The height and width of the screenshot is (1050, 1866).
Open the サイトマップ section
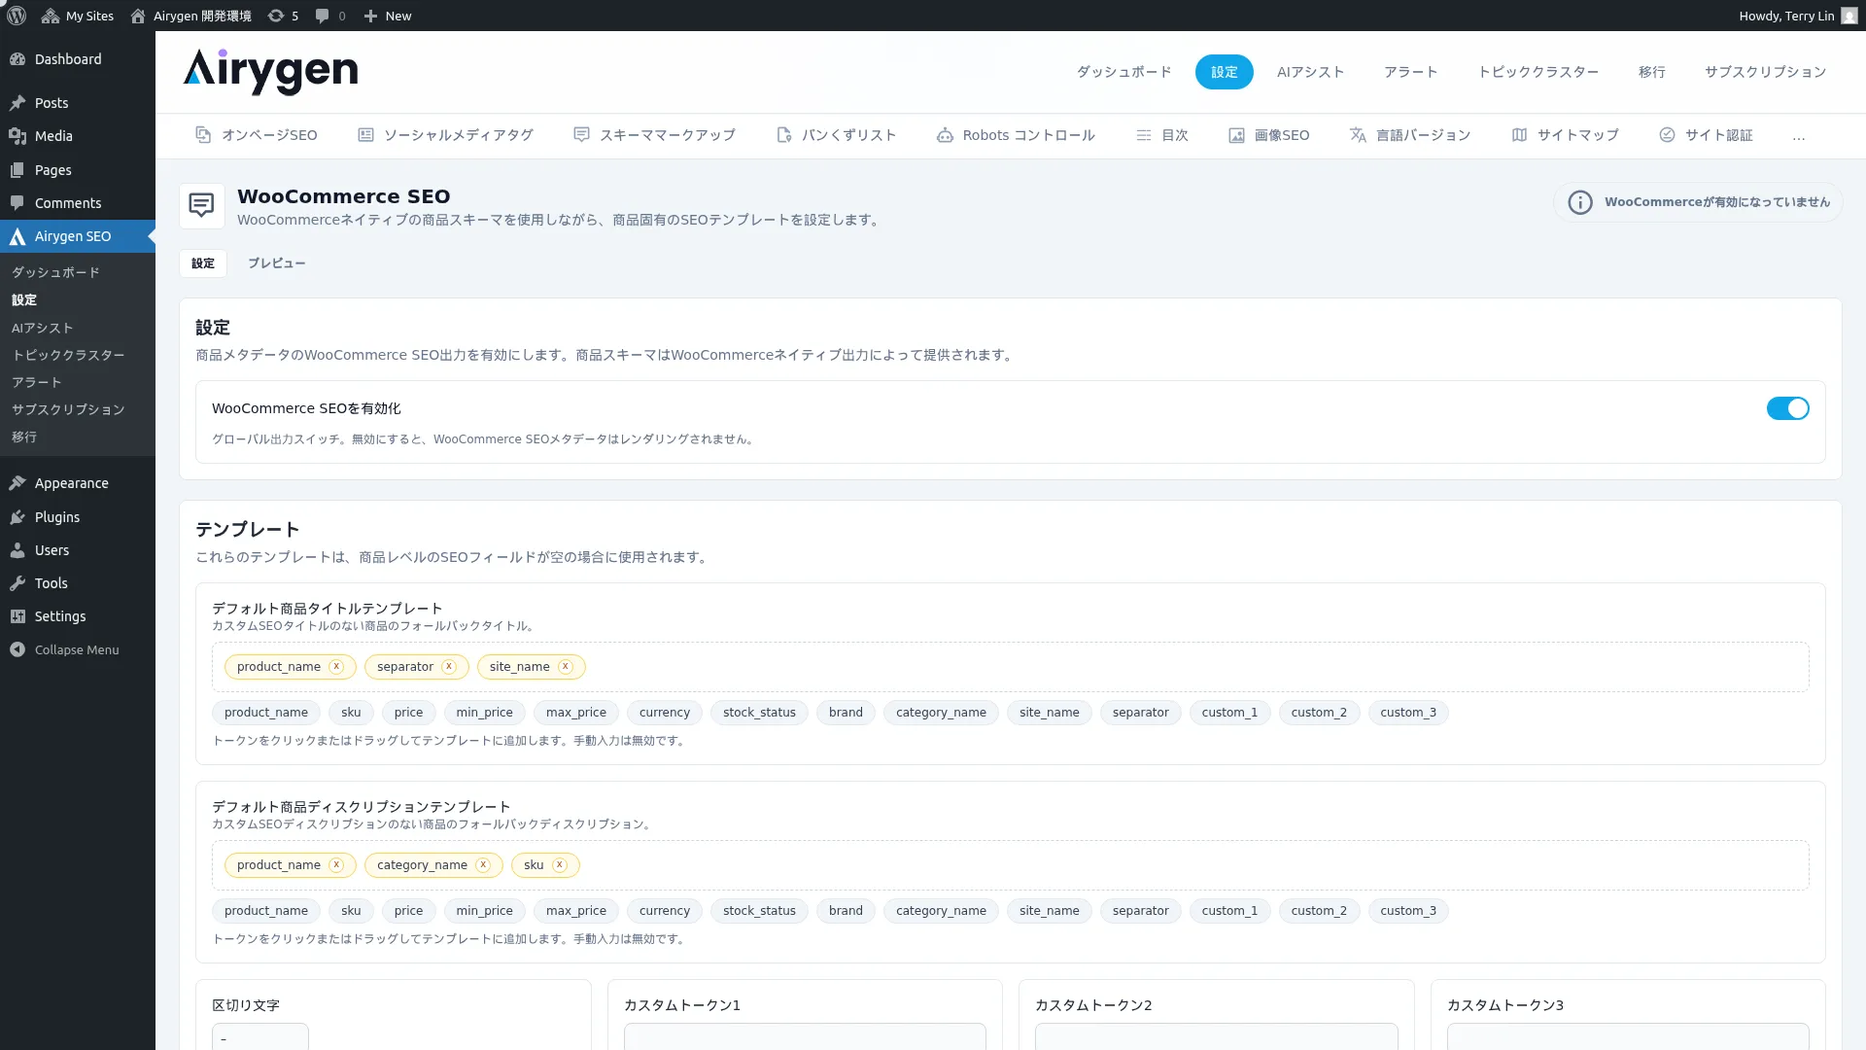pos(1565,135)
